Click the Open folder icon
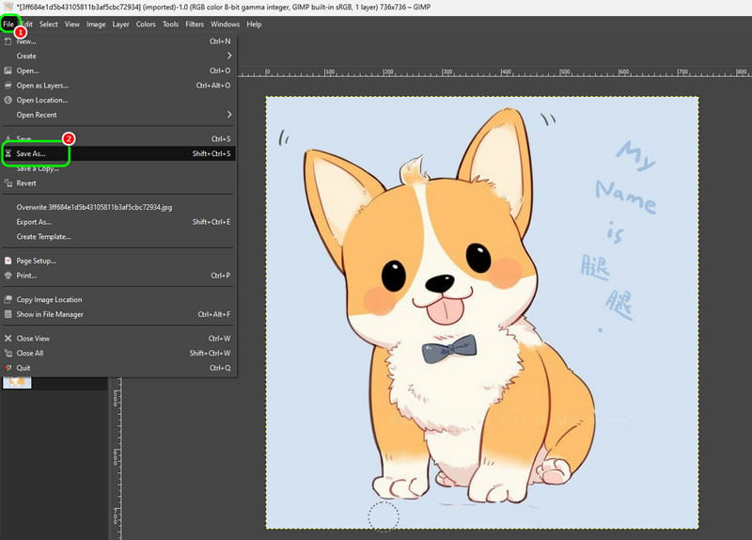This screenshot has width=752, height=540. pos(8,71)
